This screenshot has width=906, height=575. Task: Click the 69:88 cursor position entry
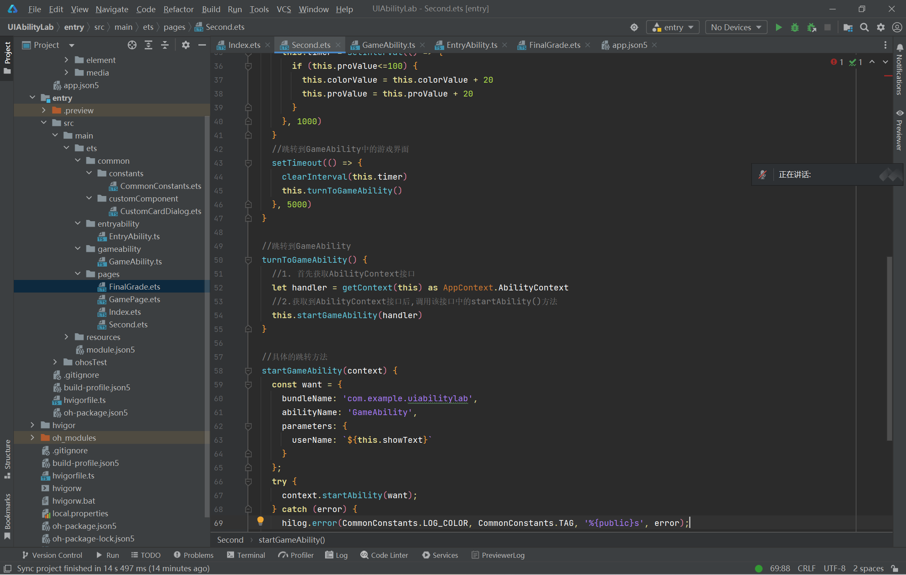click(780, 568)
